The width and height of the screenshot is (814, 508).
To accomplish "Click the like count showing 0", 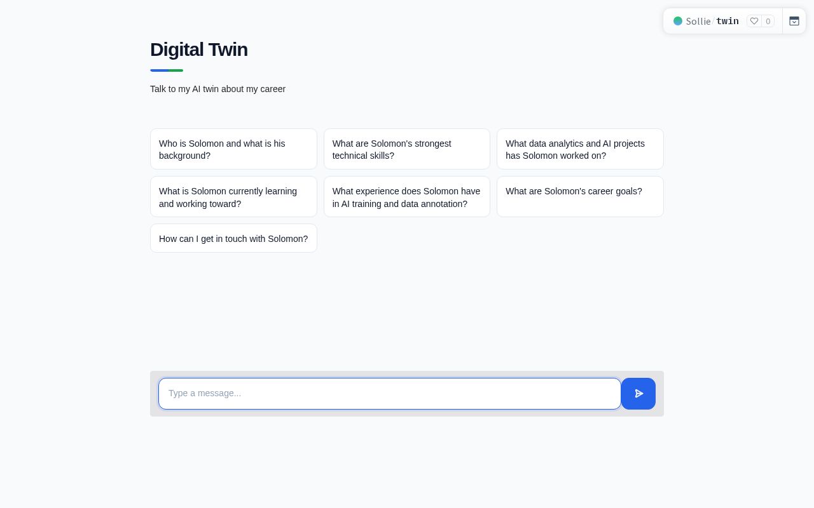I will click(x=768, y=21).
